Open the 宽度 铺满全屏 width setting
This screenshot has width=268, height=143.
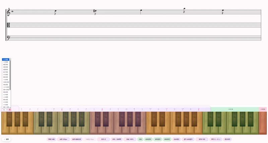pyautogui.click(x=76, y=139)
